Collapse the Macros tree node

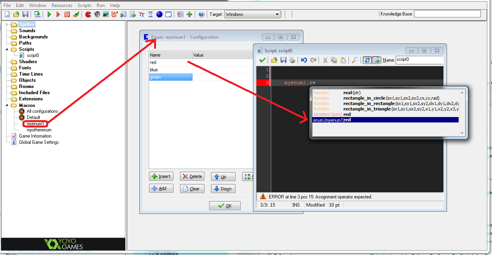pos(7,105)
